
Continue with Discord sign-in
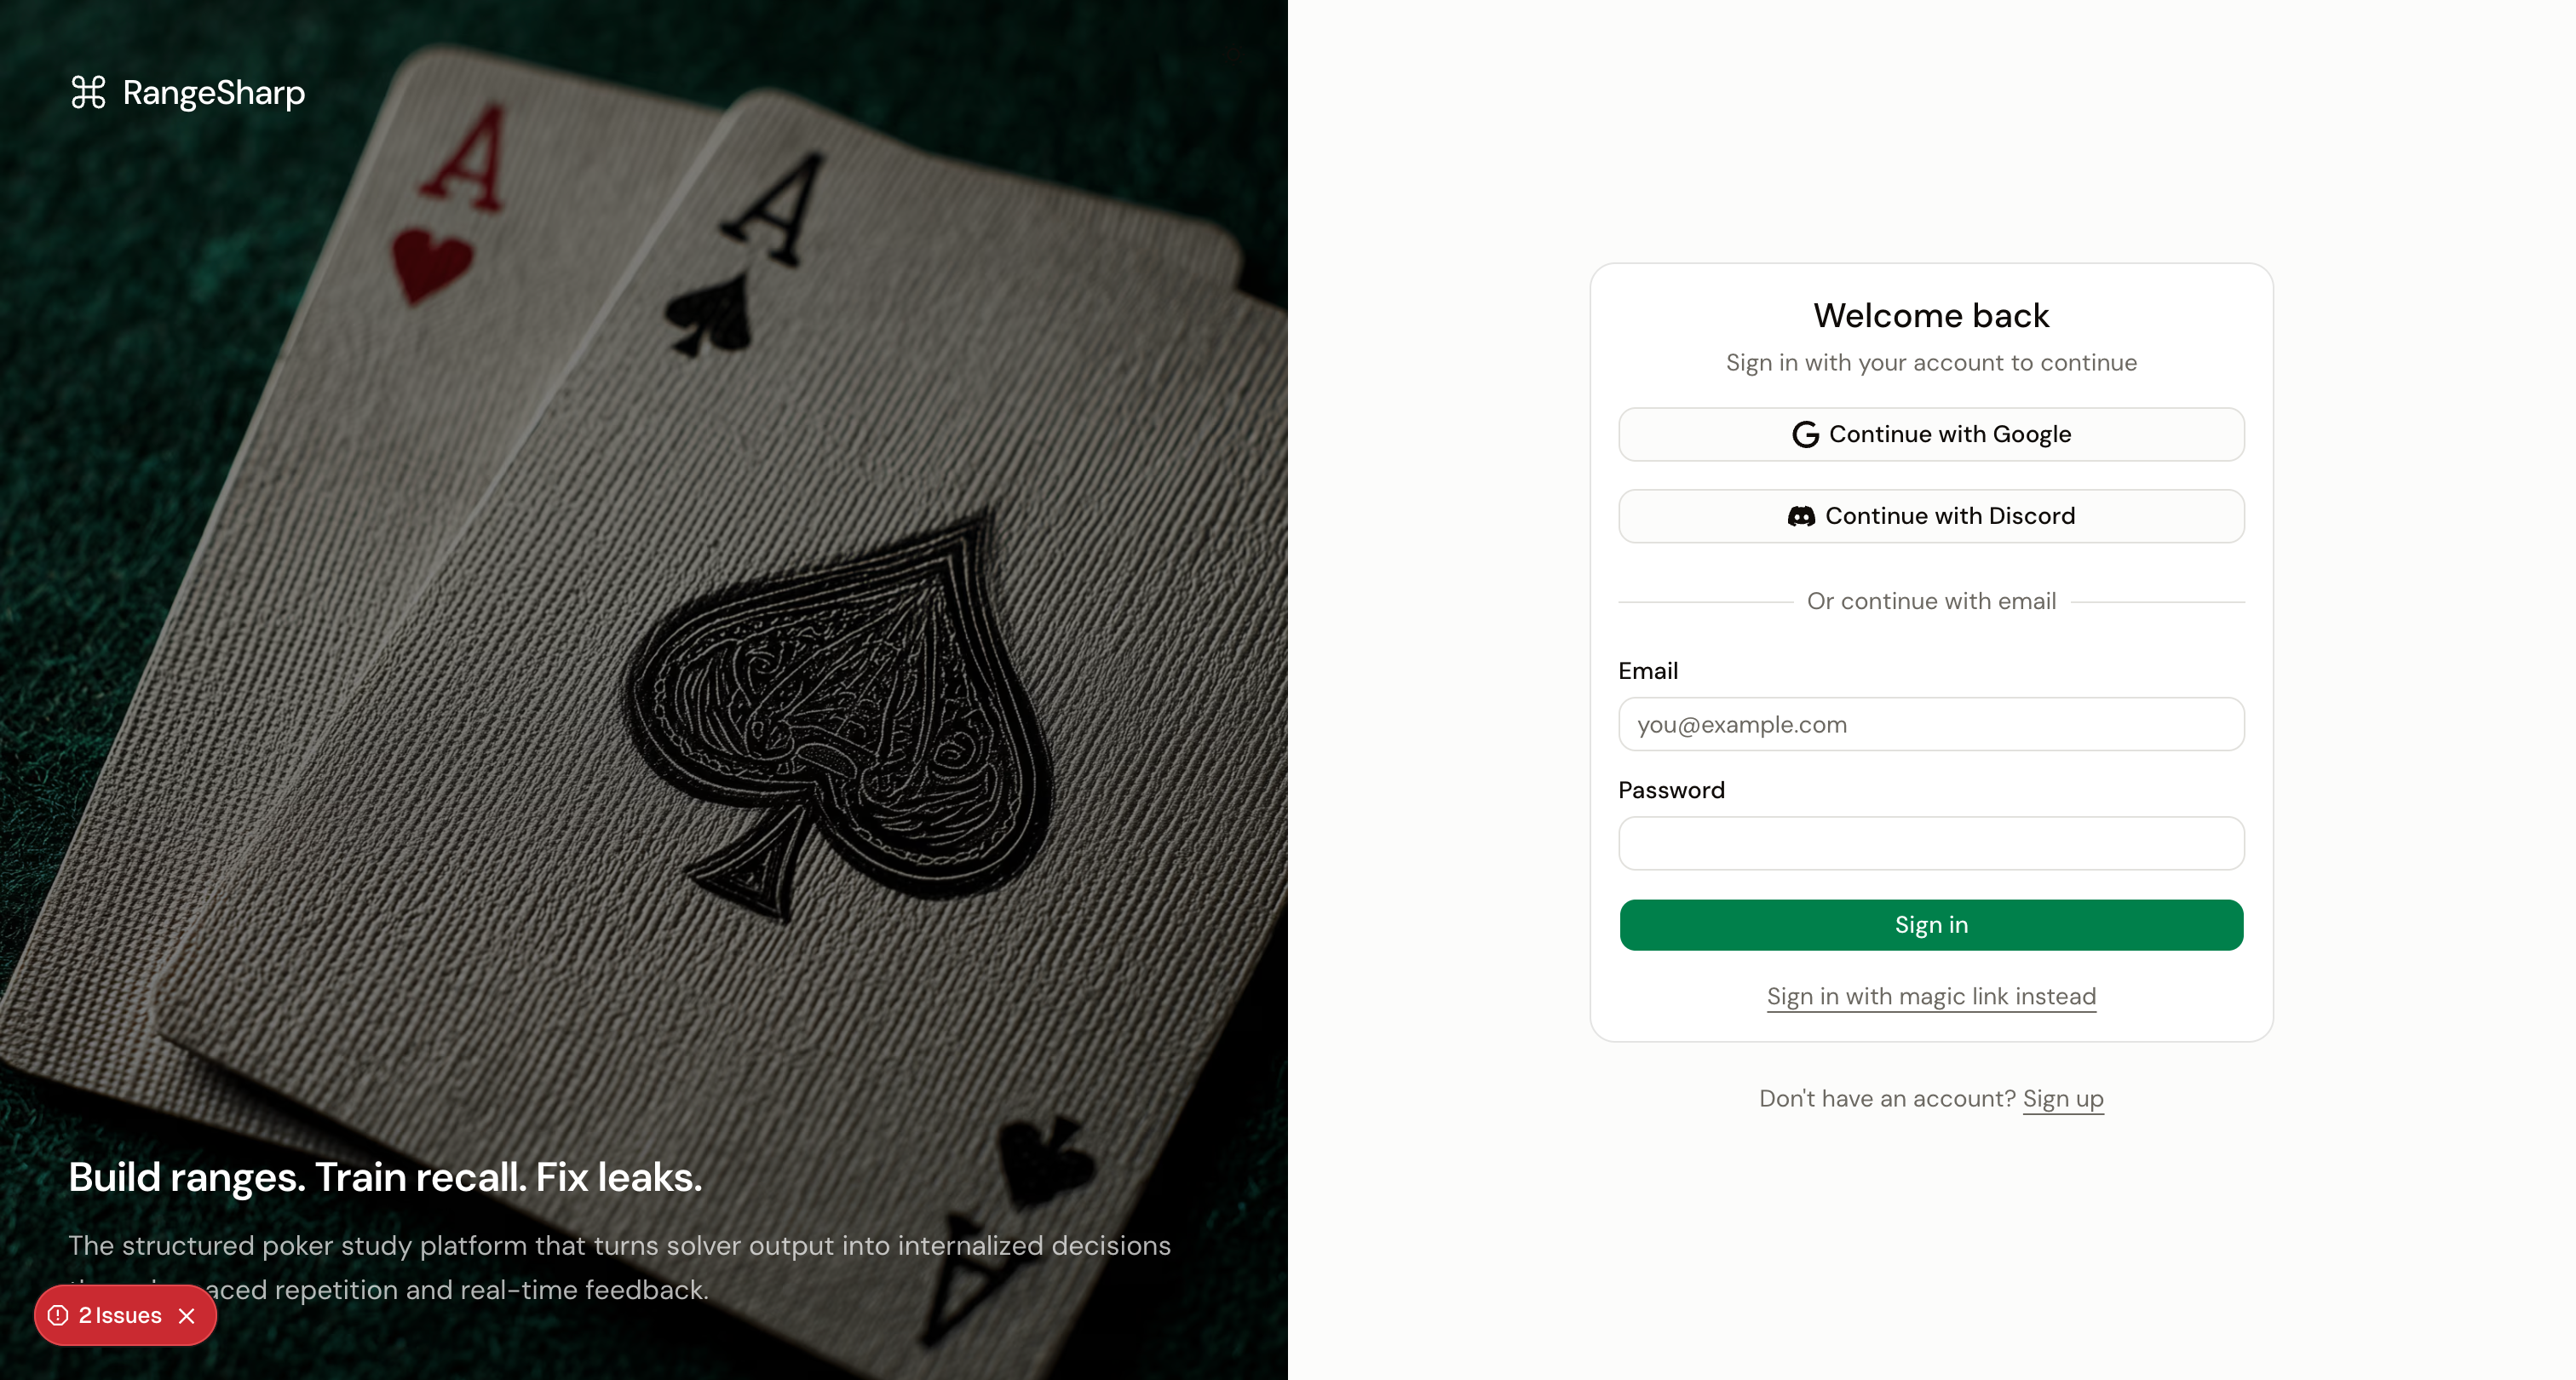click(1931, 516)
